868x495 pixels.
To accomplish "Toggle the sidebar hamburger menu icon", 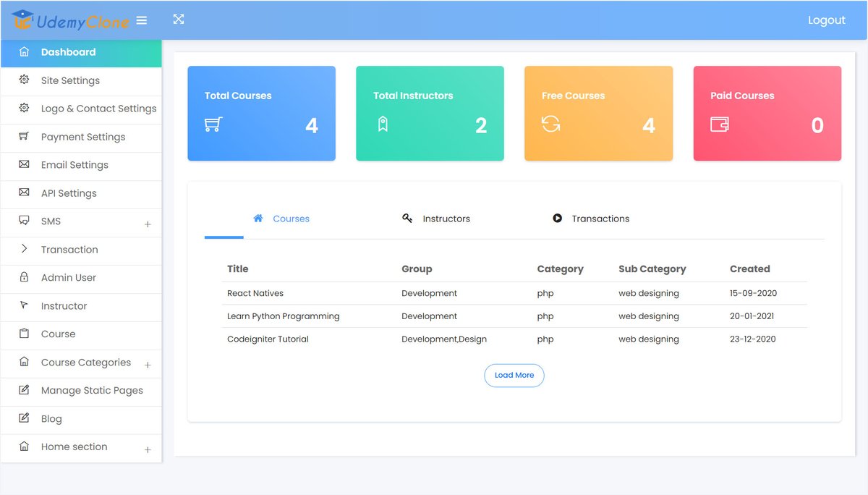I will [142, 20].
